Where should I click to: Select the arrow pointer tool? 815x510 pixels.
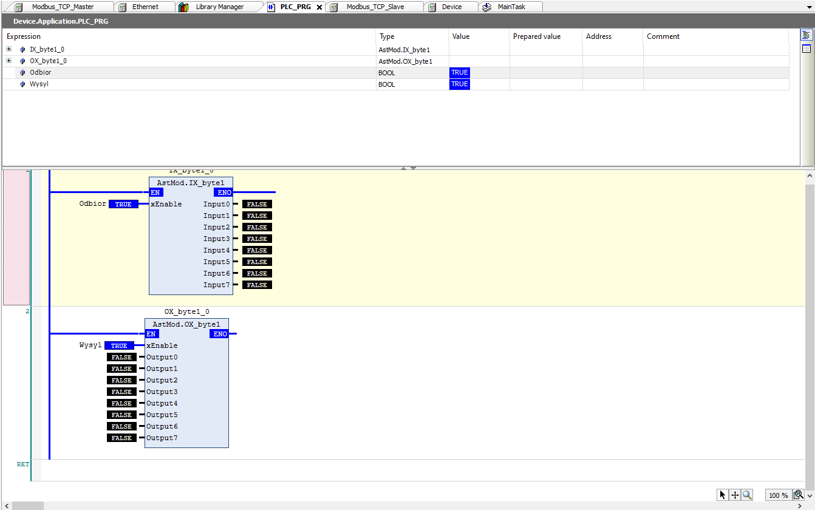[722, 495]
